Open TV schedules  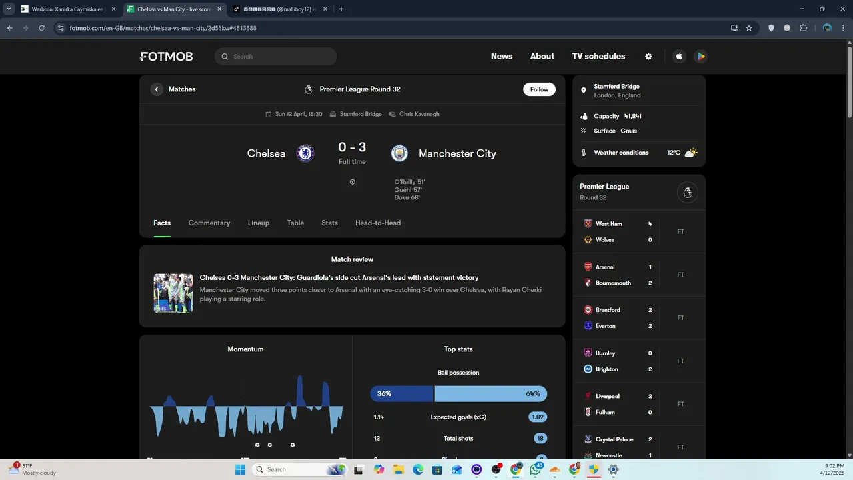click(x=598, y=57)
